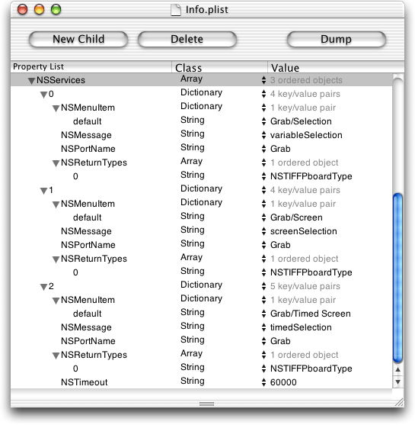
Task: Collapse NSReturnTypes under item 2
Action: tap(56, 356)
